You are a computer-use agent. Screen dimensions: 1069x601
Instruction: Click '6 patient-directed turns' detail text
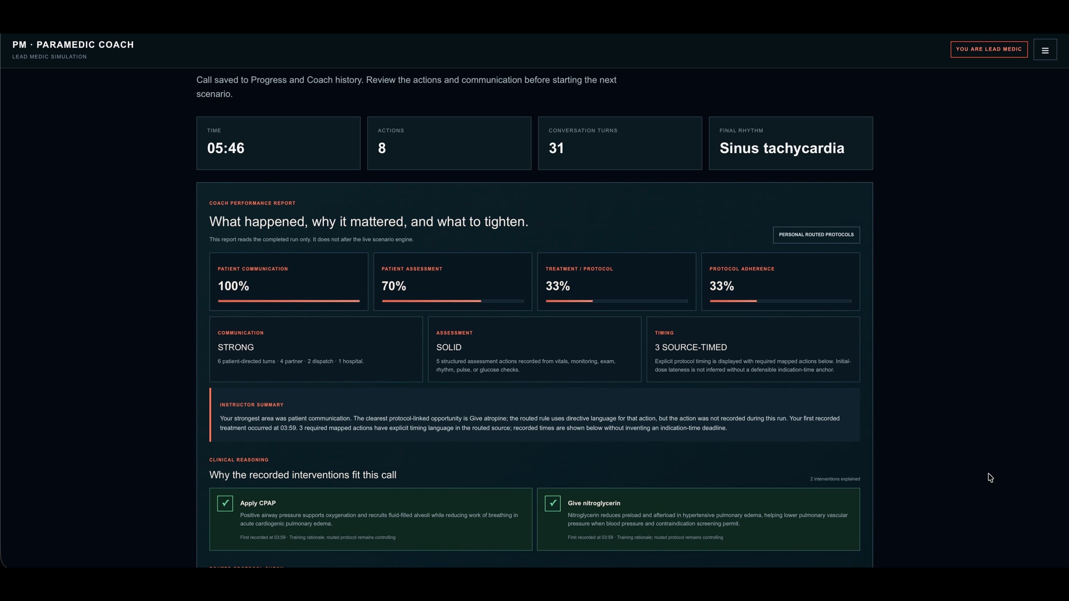point(291,361)
